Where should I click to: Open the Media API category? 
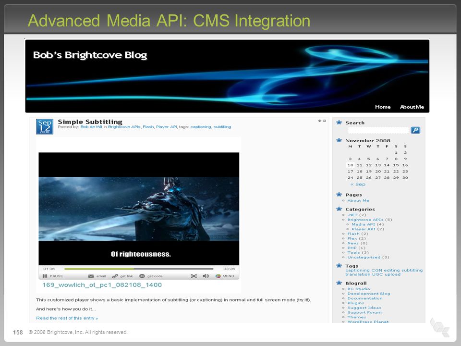click(x=364, y=224)
